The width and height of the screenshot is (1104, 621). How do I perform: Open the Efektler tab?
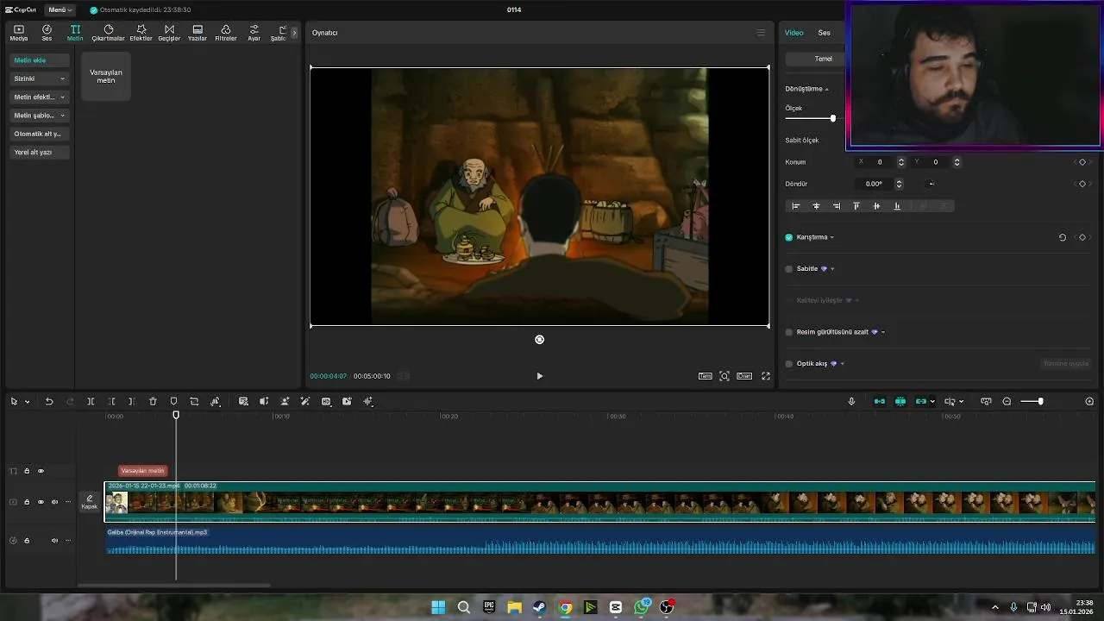click(x=141, y=33)
